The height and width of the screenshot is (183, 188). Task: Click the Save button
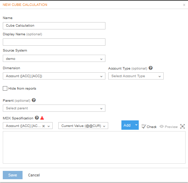[x=12, y=175]
